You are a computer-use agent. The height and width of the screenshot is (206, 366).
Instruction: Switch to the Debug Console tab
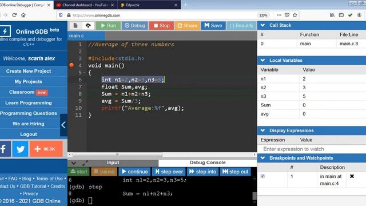click(x=208, y=163)
